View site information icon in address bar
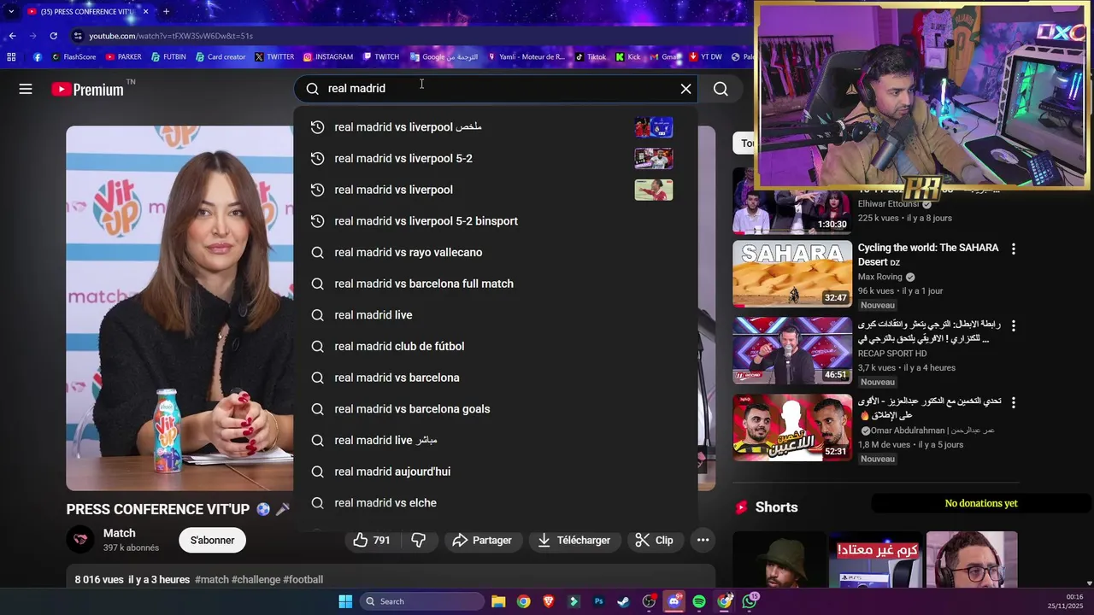The height and width of the screenshot is (615, 1094). 78,36
